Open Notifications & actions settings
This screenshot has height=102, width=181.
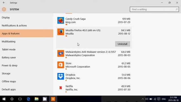27,25
